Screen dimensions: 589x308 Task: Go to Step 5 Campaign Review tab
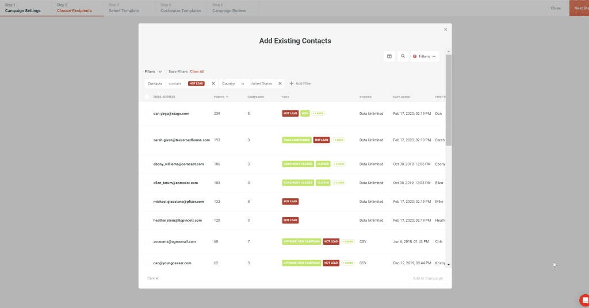click(x=232, y=8)
